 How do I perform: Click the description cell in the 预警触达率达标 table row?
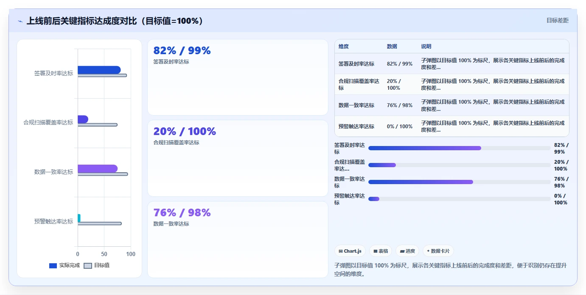493,127
